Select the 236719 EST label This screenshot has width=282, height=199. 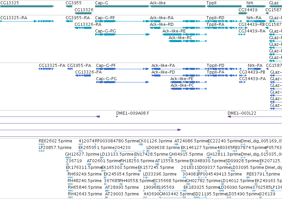coord(74,161)
